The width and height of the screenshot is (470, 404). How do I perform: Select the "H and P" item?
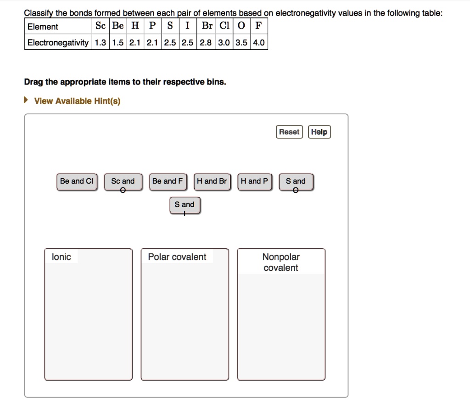[254, 181]
